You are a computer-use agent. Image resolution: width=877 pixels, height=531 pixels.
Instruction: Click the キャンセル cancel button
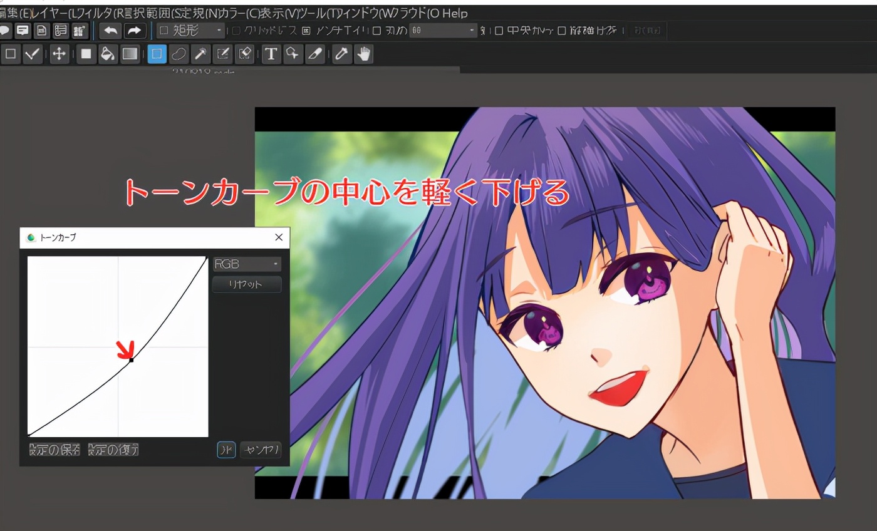[261, 450]
